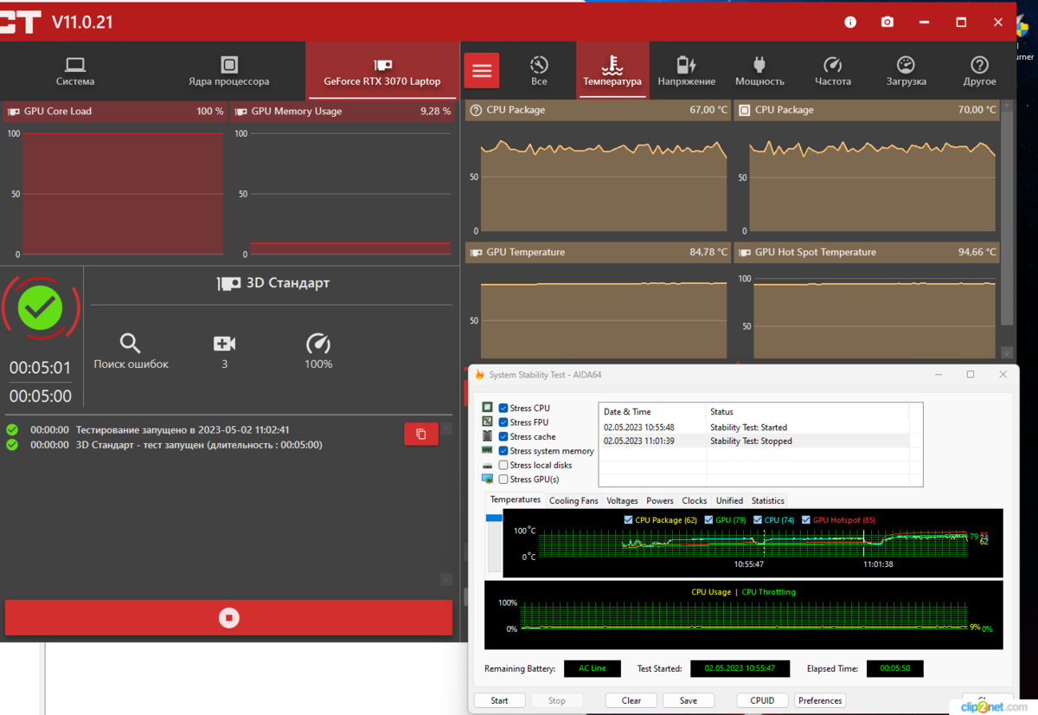Click the RAM module icon next to Stress system memory
The height and width of the screenshot is (715, 1038).
pos(488,450)
